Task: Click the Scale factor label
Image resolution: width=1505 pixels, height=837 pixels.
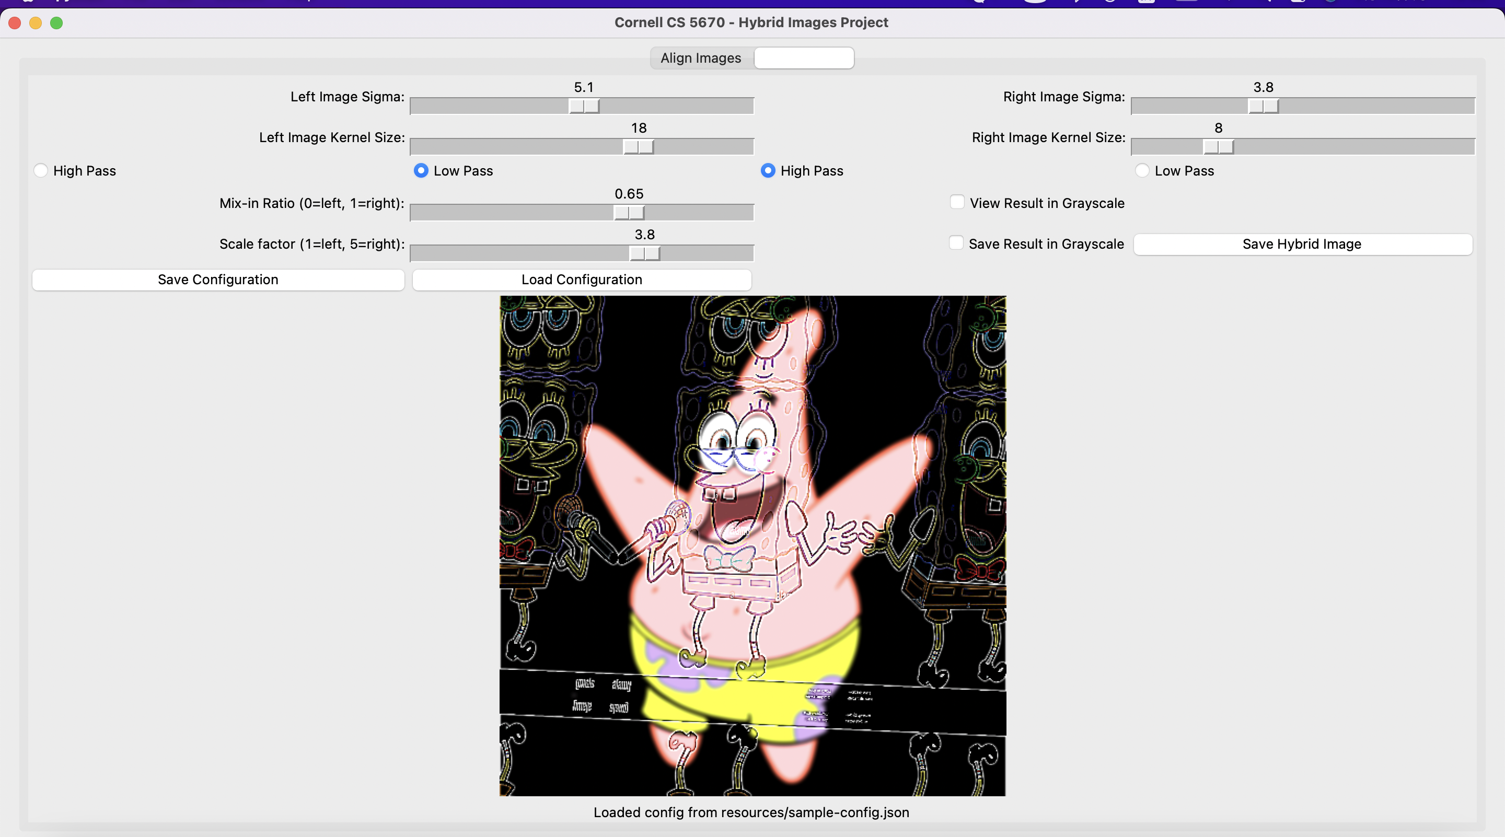Action: pos(312,244)
